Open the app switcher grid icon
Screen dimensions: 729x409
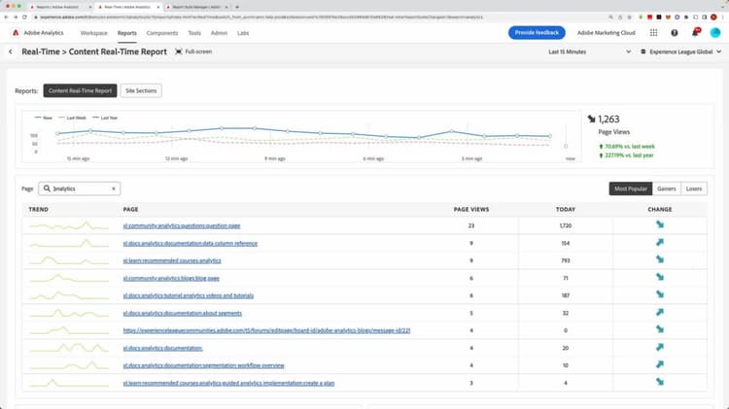click(654, 32)
